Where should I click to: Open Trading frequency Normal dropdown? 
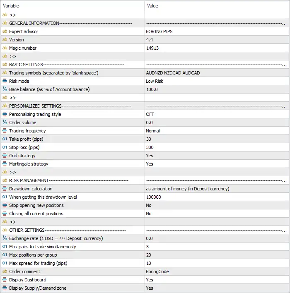(217, 131)
